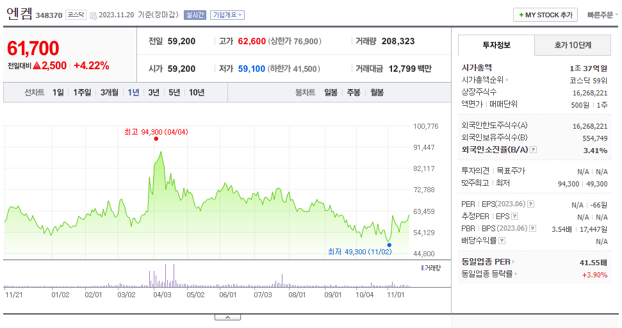This screenshot has height=328, width=622.
Task: Toggle the 실시간 button
Action: click(195, 15)
